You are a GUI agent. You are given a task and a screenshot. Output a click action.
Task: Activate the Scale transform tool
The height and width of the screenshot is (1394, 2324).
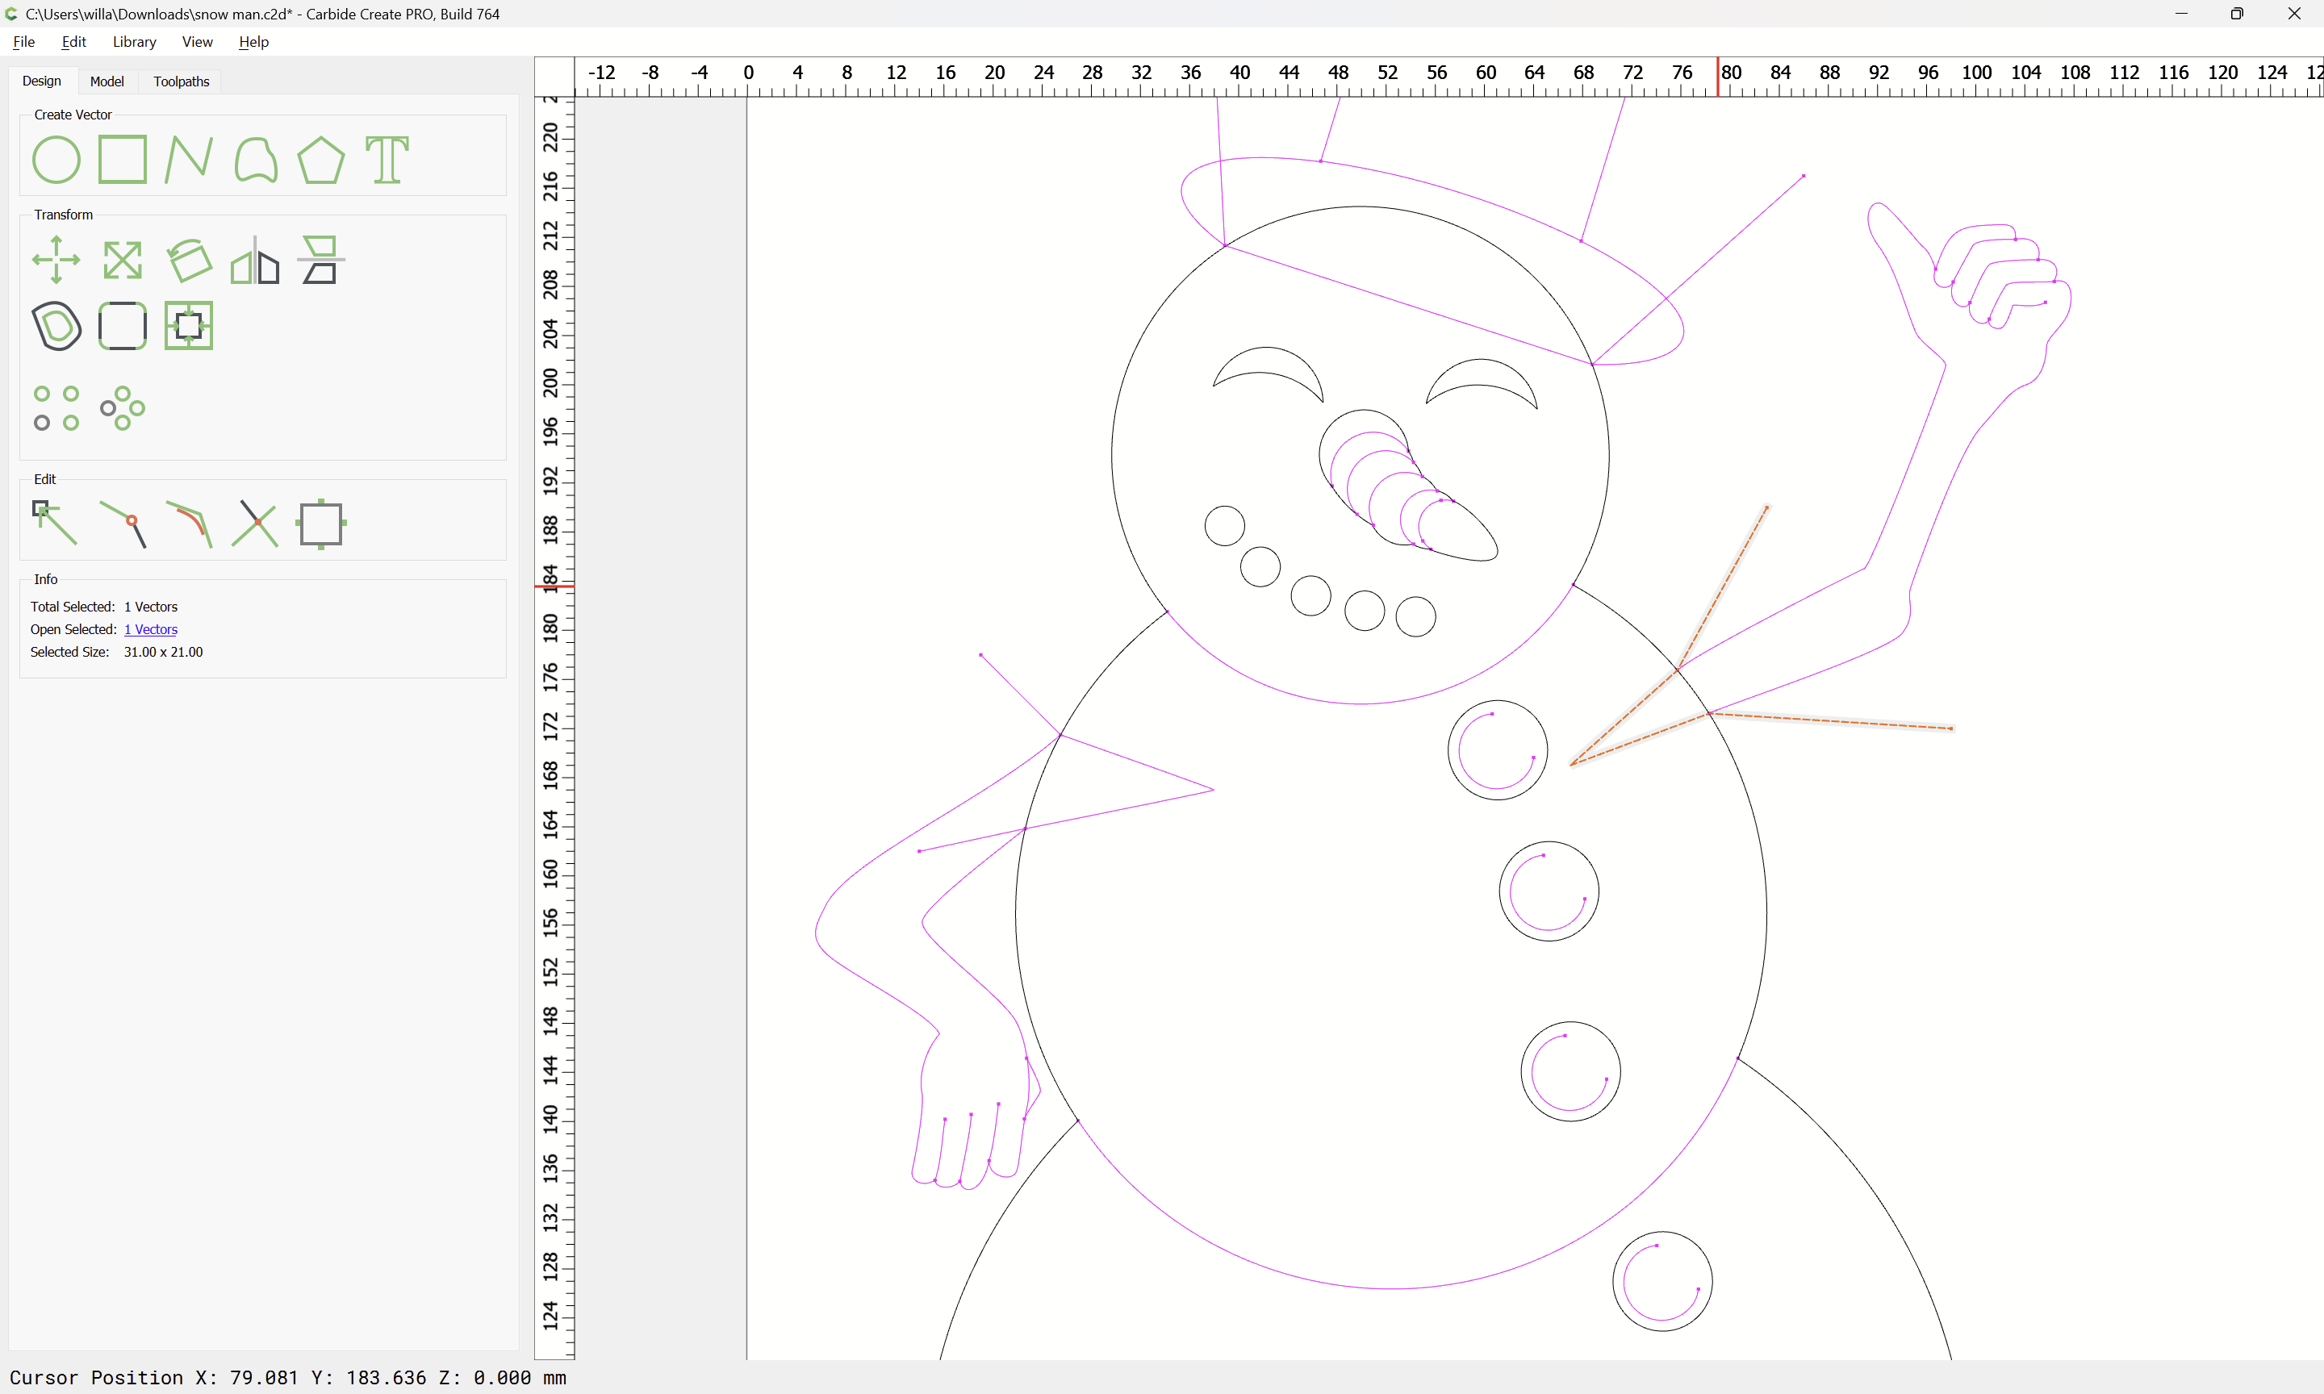[x=123, y=259]
